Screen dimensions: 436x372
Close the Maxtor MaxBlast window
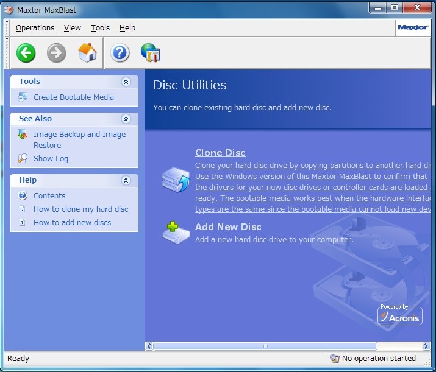pos(417,8)
